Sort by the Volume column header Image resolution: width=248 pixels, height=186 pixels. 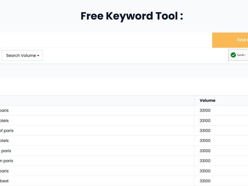[x=207, y=100]
